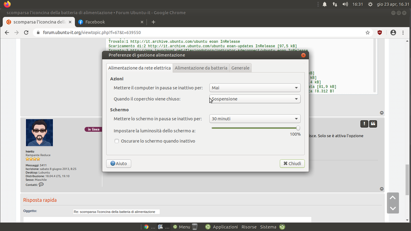
Task: Open the Sistema menu
Action: coord(268,227)
